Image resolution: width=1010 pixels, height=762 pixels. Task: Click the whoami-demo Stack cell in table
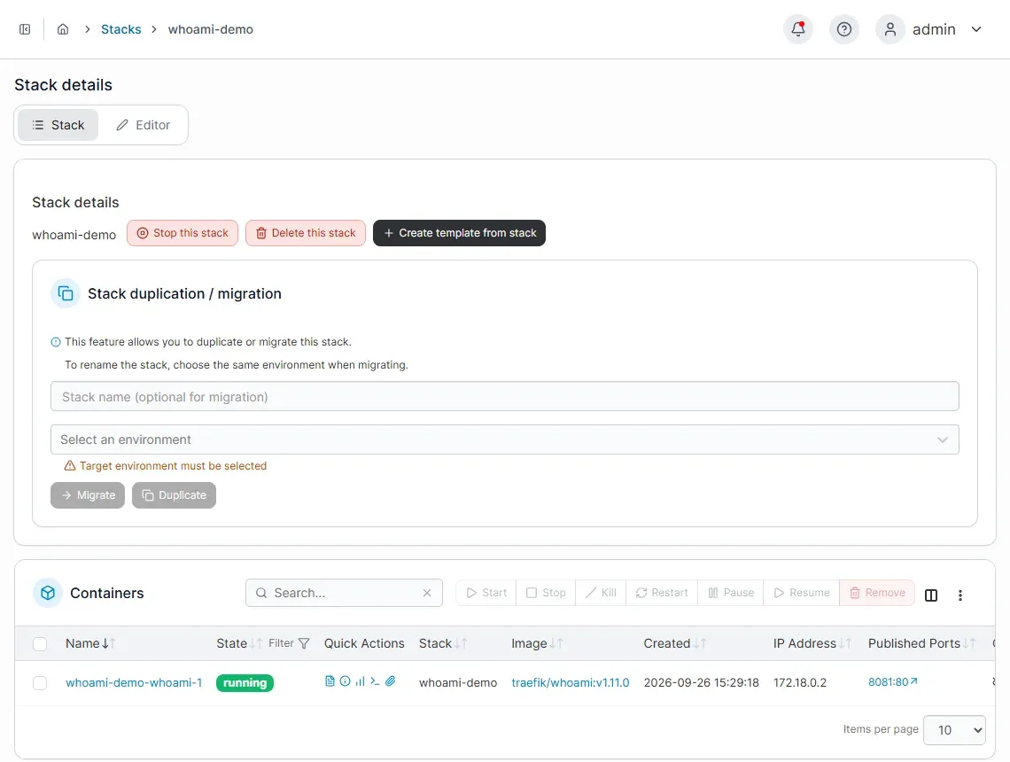[457, 683]
